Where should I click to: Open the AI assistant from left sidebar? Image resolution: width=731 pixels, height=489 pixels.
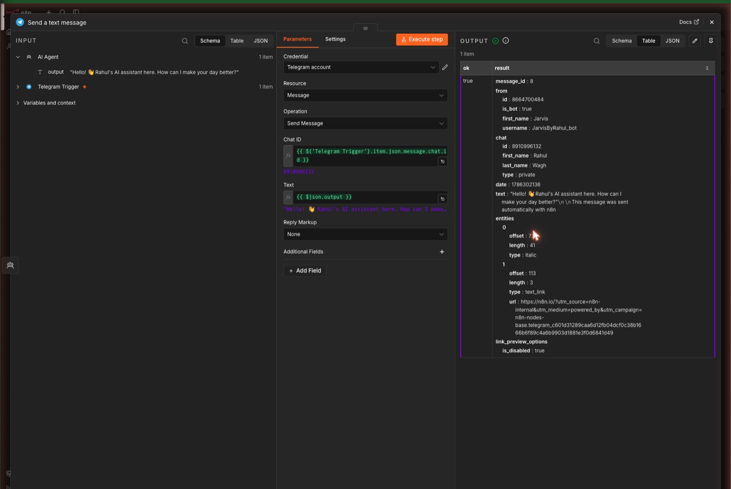(x=10, y=265)
